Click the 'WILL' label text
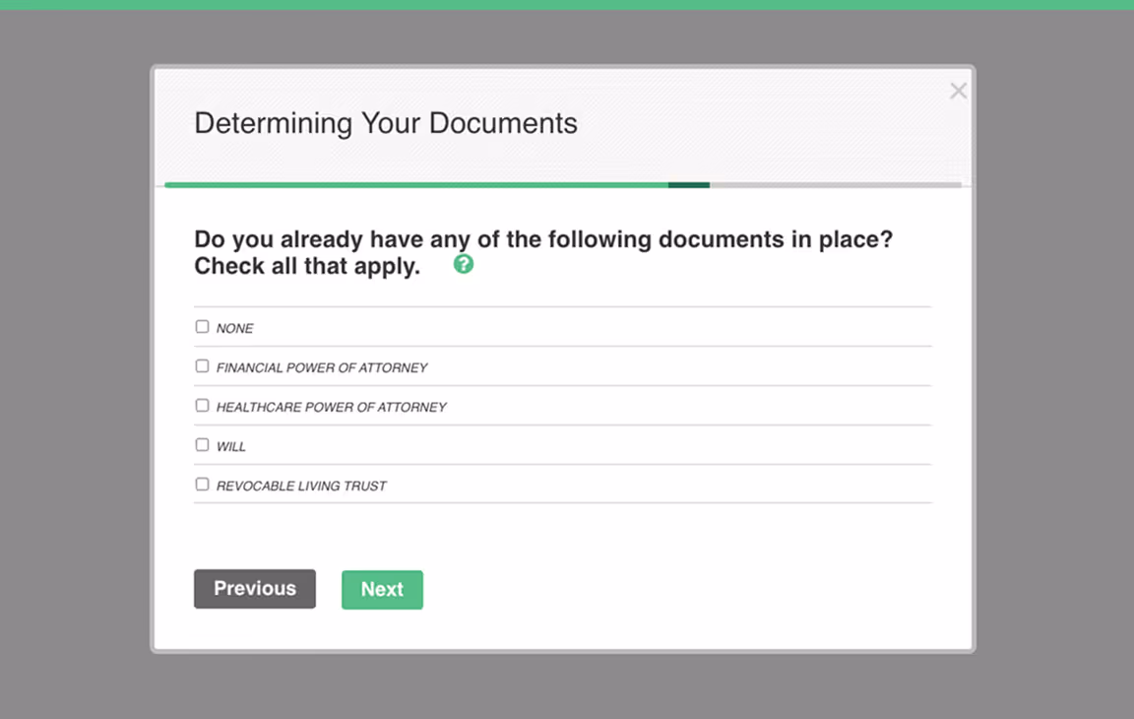 pos(231,447)
